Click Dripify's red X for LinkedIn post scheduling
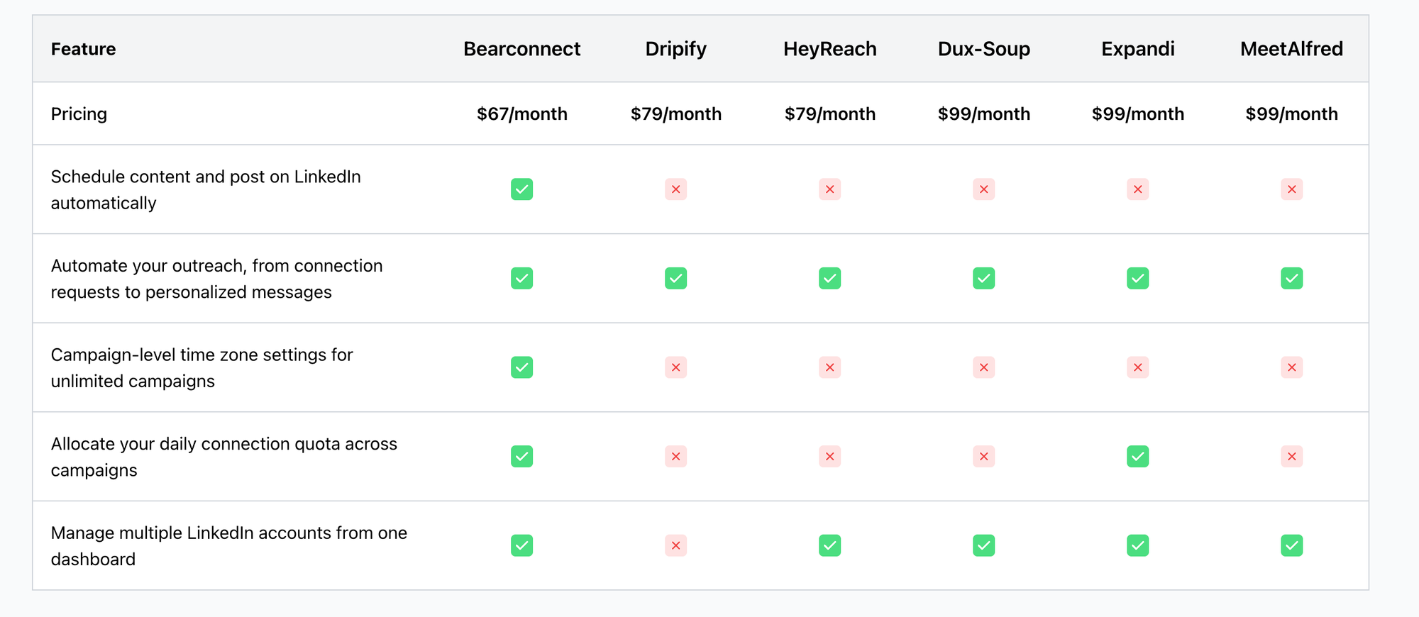This screenshot has width=1419, height=617. 675,189
